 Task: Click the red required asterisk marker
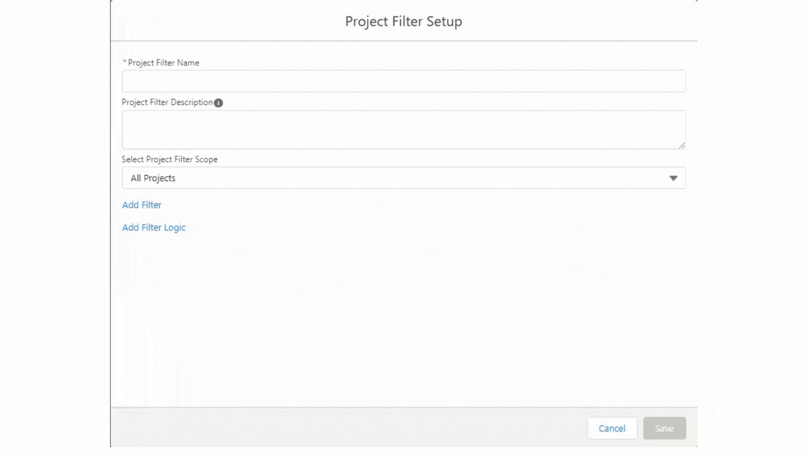point(125,62)
